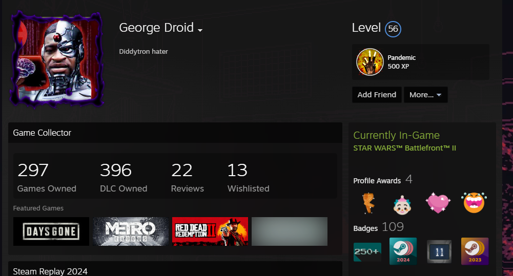Screen dimensions: 513x276
Task: Click the cyborg profile avatar image
Action: 57,59
